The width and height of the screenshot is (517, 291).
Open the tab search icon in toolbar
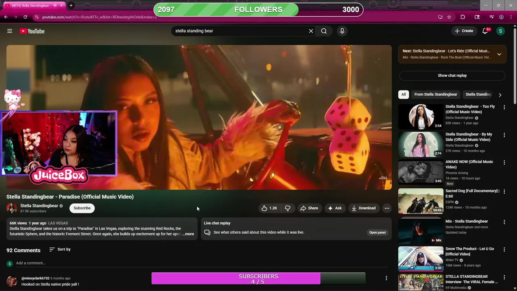[x=477, y=17]
